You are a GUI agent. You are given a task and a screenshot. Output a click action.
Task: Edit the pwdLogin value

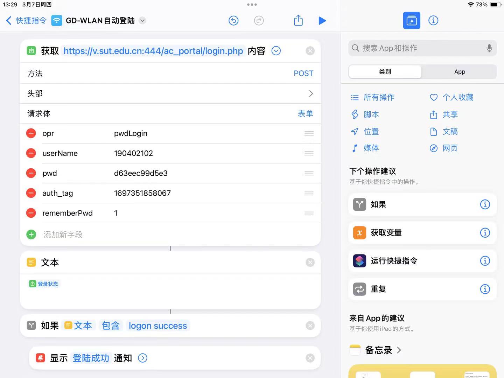pyautogui.click(x=131, y=133)
